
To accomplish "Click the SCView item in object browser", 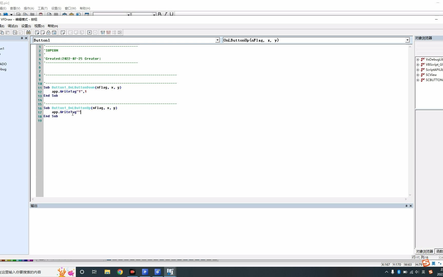I will click(431, 75).
